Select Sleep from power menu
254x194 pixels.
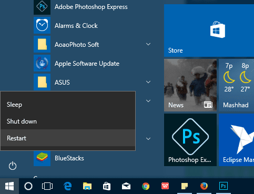pos(68,105)
